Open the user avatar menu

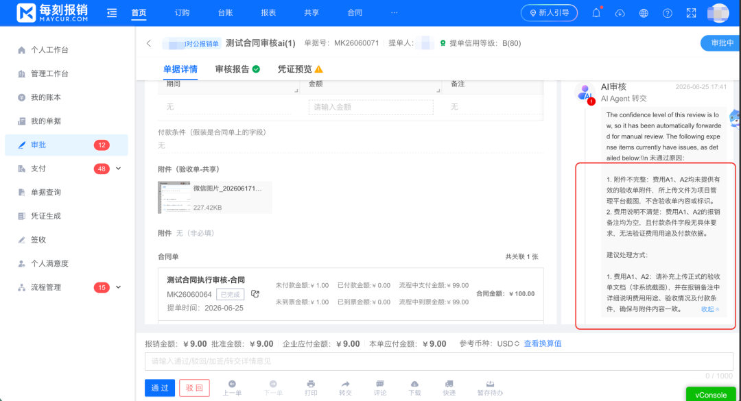pos(718,13)
